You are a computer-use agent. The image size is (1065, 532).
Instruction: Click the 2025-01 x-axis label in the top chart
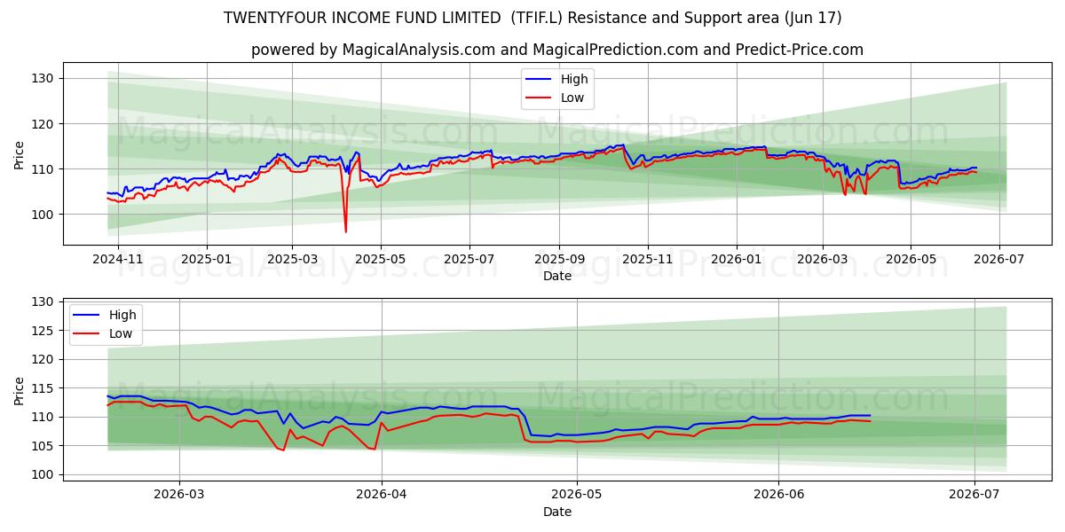tap(206, 260)
